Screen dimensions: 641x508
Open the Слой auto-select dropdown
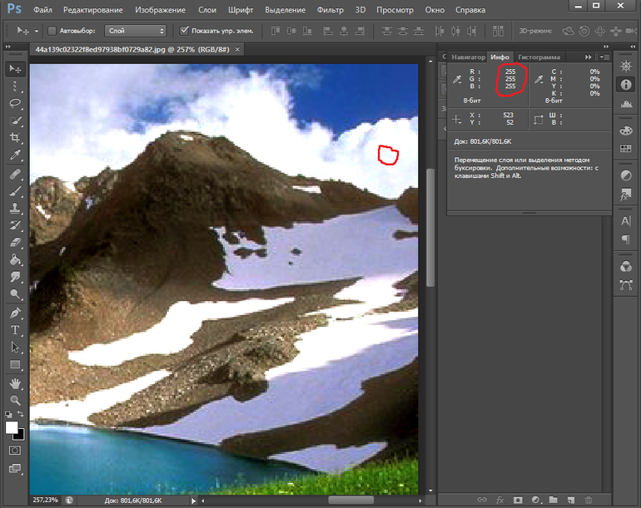point(137,31)
